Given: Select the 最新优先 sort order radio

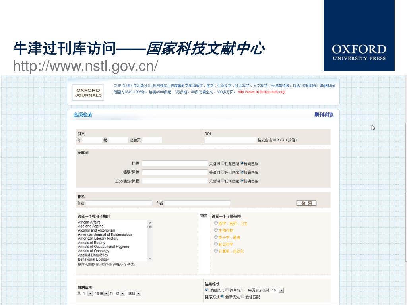Looking at the screenshot, I should point(222,296).
